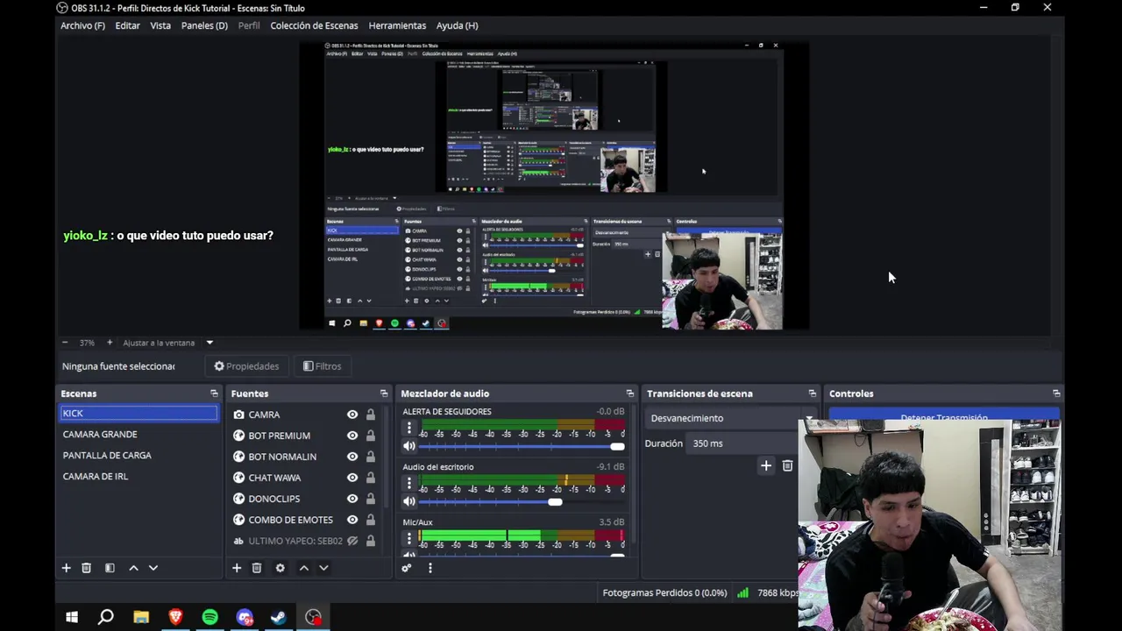Click the text icon of ULTIMO YAPEO source

238,541
